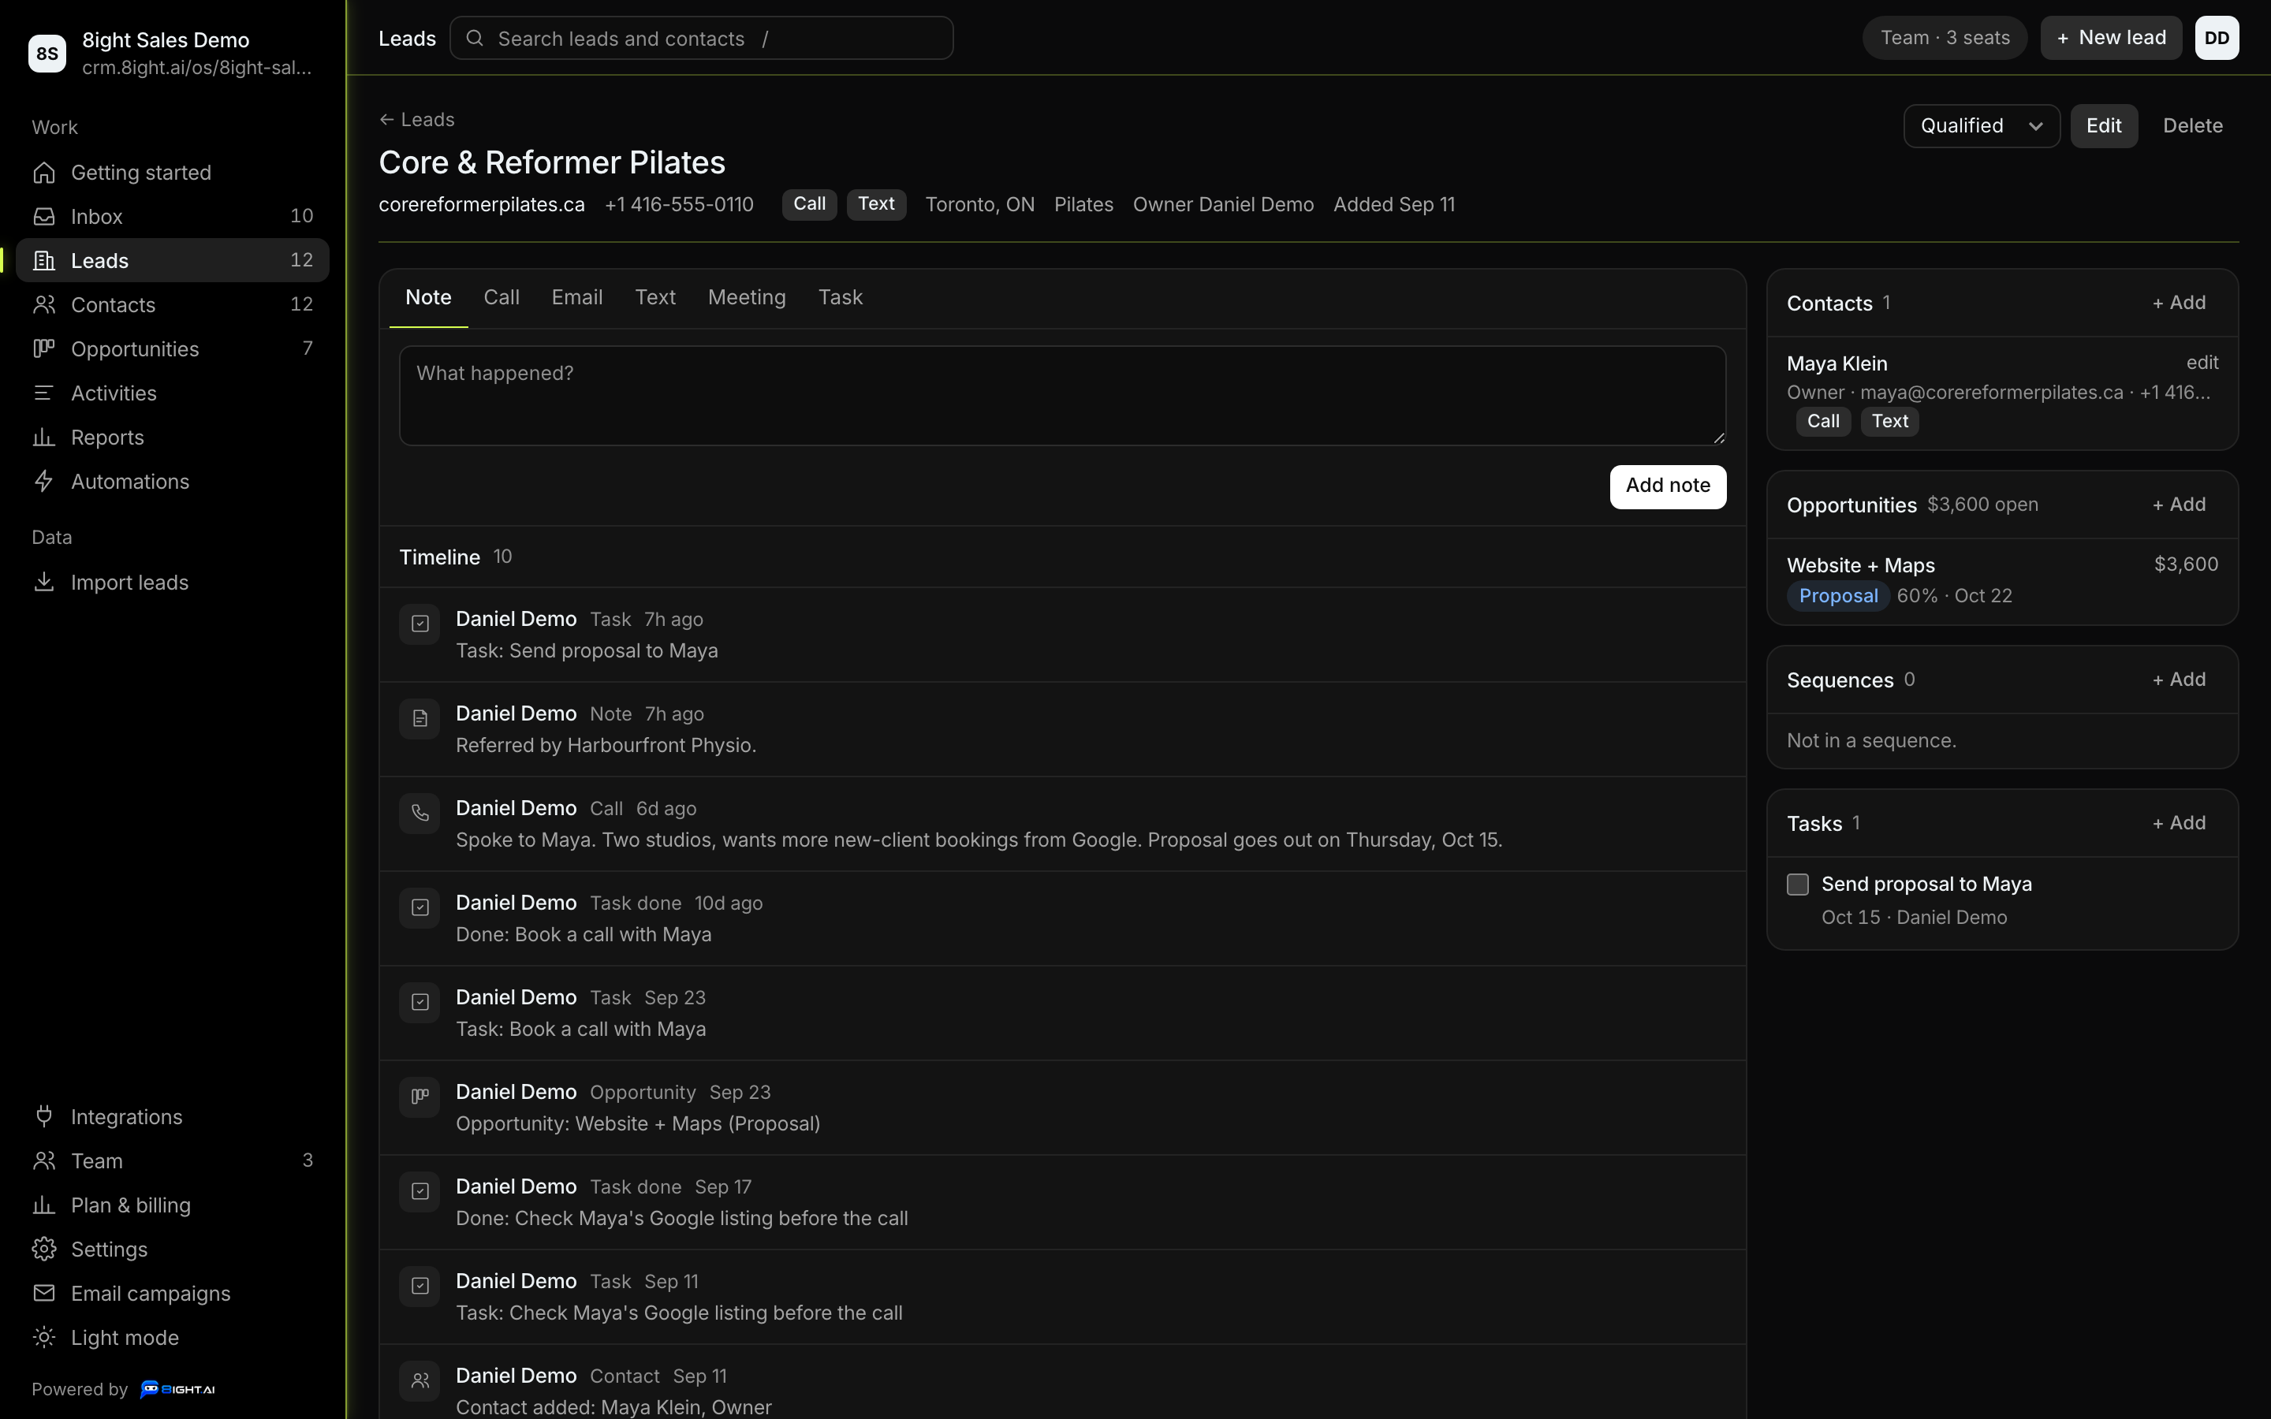This screenshot has width=2271, height=1419.
Task: Click the Owner Daniel Demo label
Action: coord(1223,205)
